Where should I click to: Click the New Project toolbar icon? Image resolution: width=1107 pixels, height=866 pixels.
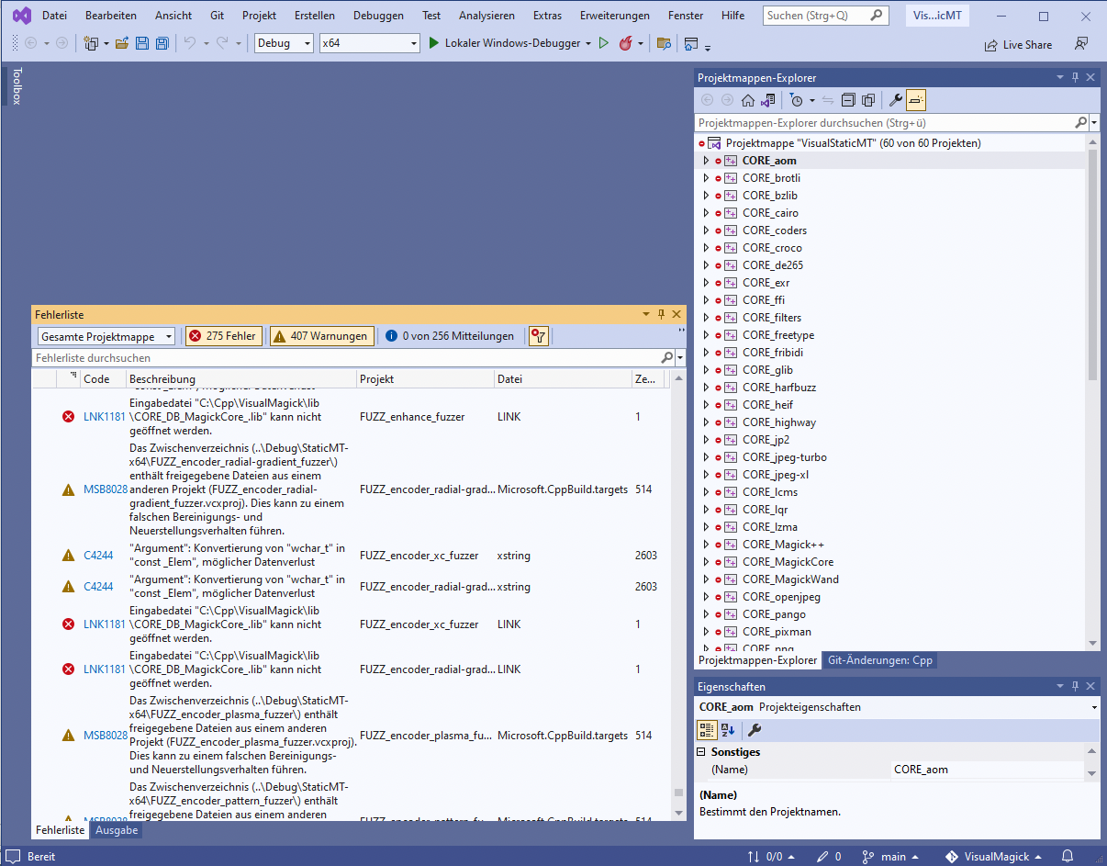(x=90, y=43)
